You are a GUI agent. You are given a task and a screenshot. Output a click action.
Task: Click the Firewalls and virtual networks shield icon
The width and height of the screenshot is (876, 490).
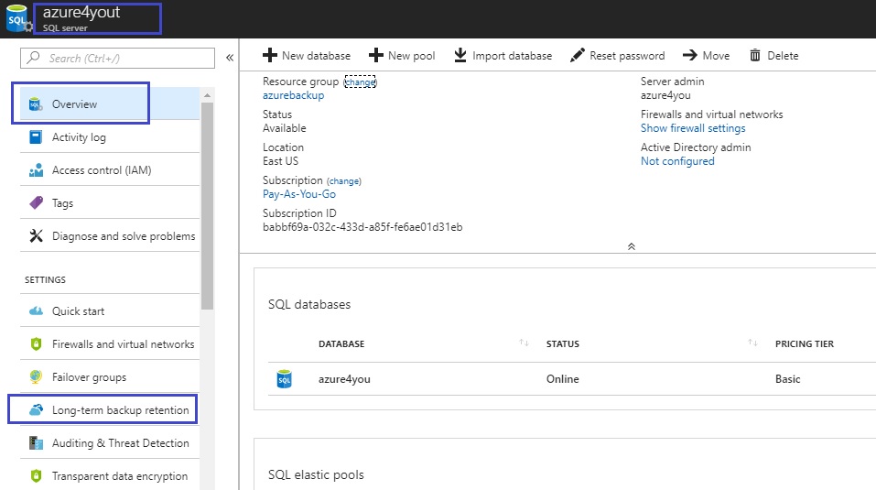pos(36,344)
